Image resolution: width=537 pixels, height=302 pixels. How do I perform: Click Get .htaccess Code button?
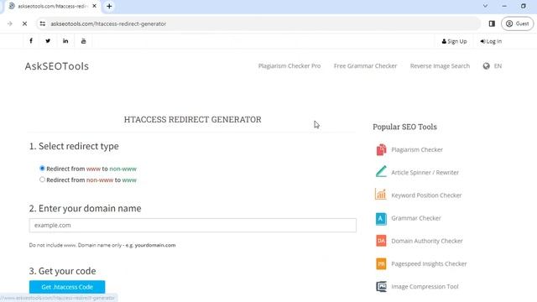pyautogui.click(x=67, y=287)
